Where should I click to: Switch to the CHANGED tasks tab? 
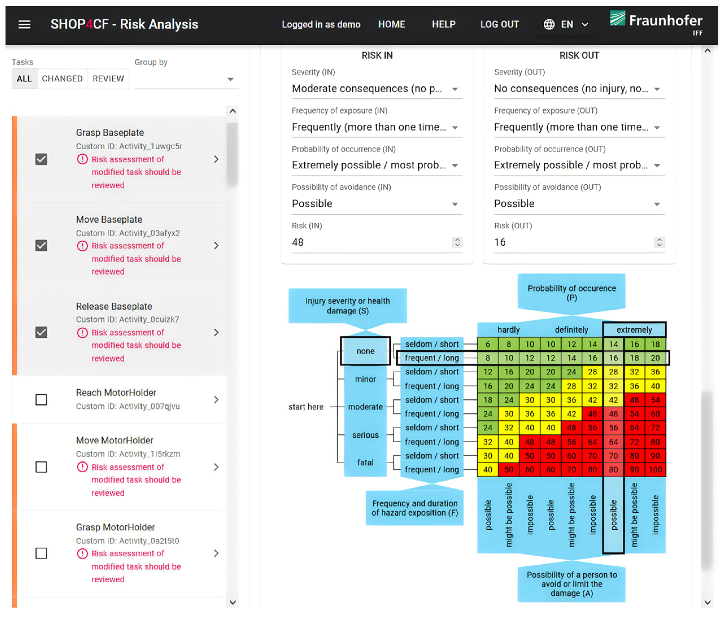pyautogui.click(x=62, y=79)
